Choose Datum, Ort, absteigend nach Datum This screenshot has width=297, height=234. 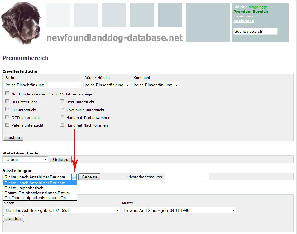(x=37, y=193)
